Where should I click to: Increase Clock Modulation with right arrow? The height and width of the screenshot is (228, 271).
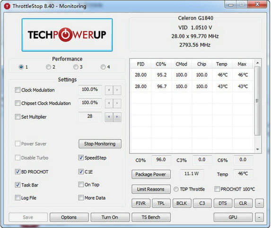(117, 90)
